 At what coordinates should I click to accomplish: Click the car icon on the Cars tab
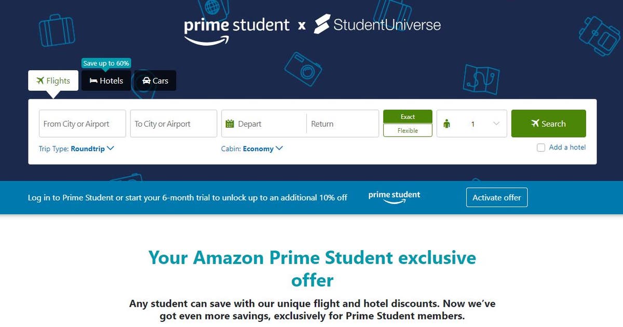point(146,80)
